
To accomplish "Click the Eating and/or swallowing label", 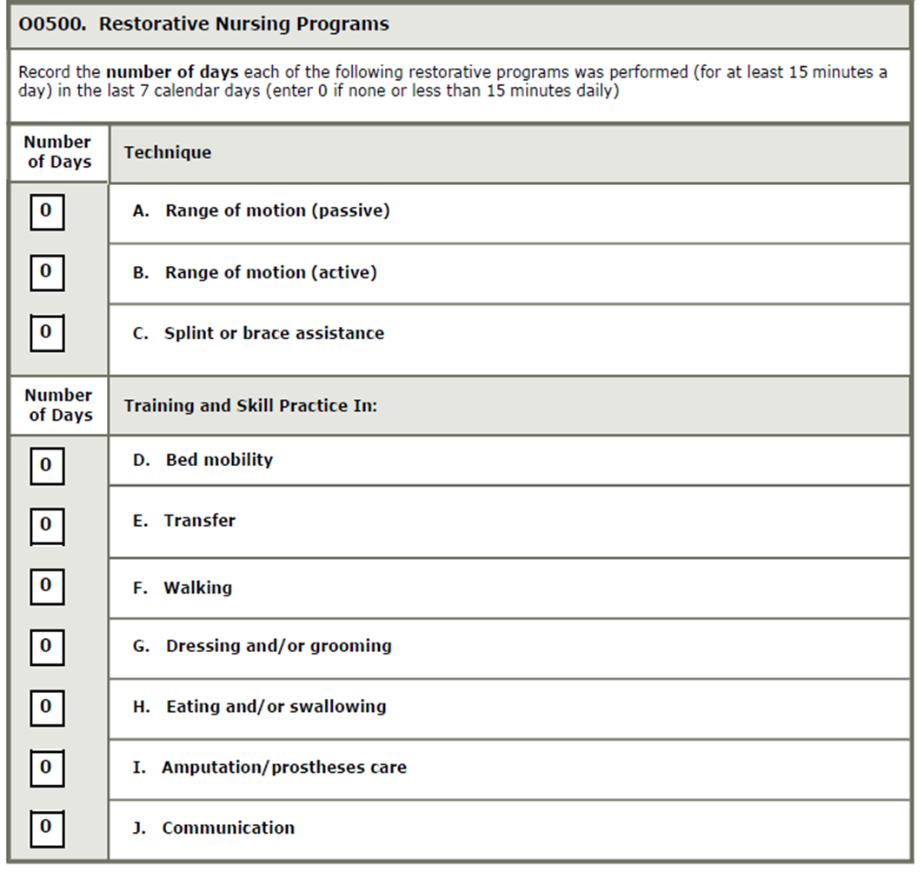I will click(x=276, y=707).
